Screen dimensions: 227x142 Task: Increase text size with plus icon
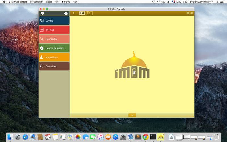tap(192, 13)
